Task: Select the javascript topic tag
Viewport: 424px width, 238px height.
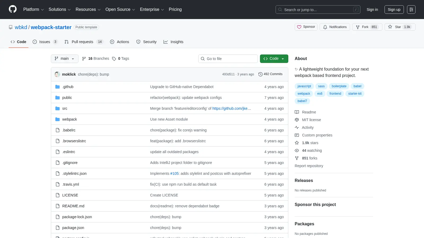Action: pos(304,86)
